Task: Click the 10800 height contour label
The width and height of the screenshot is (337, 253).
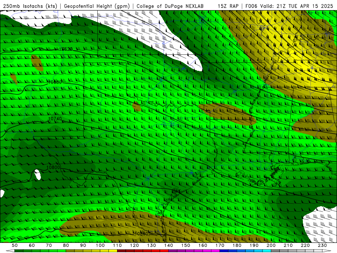Action: tap(53, 167)
